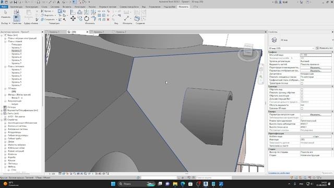Image resolution: width=334 pixels, height=188 pixels.
Task: Click the Cope (Врезка) tool
Action: point(46,11)
